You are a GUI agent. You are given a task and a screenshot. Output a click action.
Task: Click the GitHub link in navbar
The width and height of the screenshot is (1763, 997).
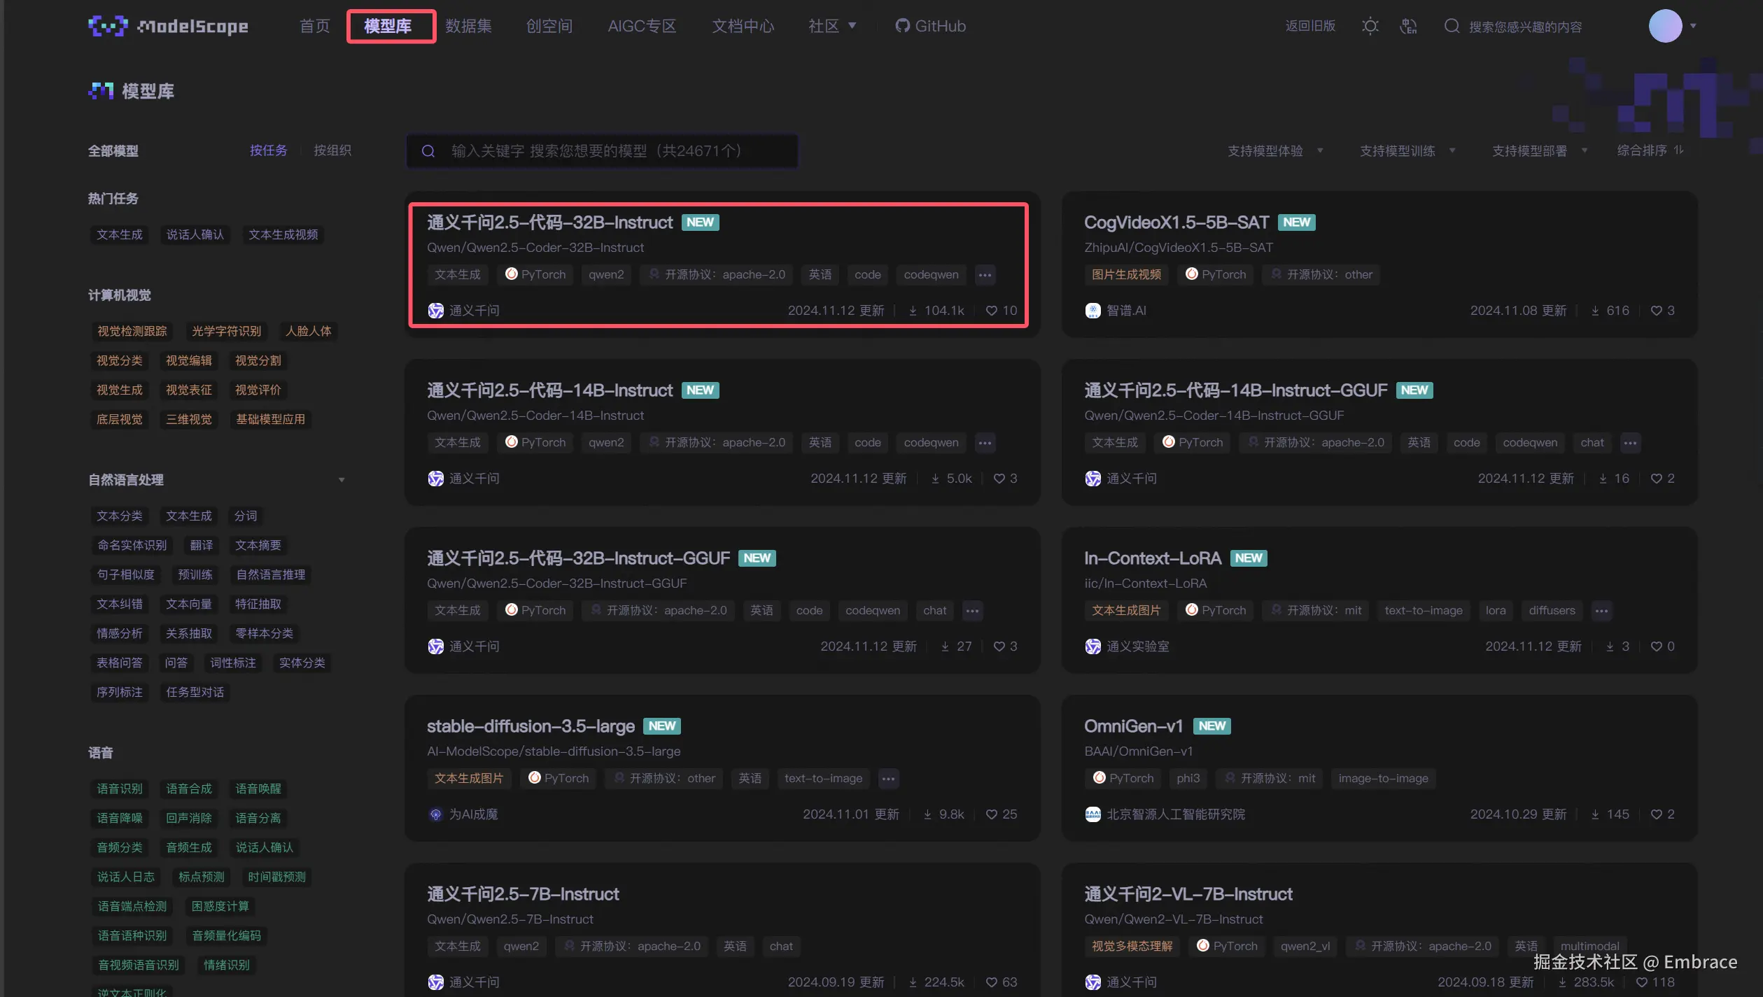pos(930,26)
